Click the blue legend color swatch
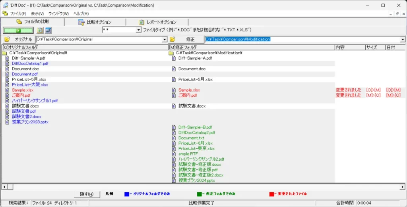Viewport: 407px width, 207px height. point(127,194)
